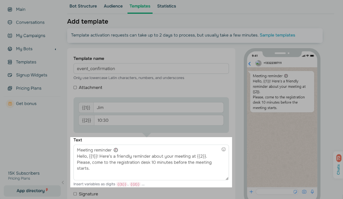The width and height of the screenshot is (343, 199).
Task: Tap the microphone icon in phone preview
Action: pyautogui.click(x=312, y=192)
